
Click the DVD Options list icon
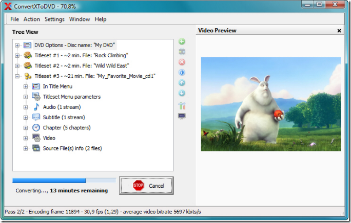click(x=27, y=45)
